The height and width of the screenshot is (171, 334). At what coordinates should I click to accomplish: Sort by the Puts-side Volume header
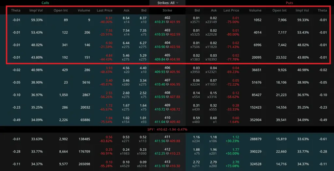click(x=255, y=10)
